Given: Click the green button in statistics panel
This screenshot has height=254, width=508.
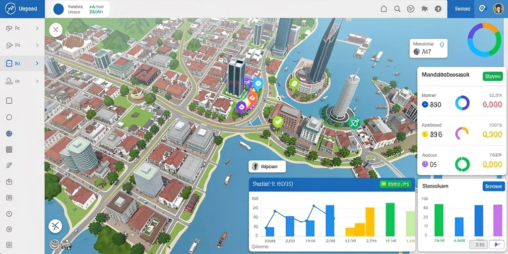Looking at the screenshot, I should pos(493,76).
